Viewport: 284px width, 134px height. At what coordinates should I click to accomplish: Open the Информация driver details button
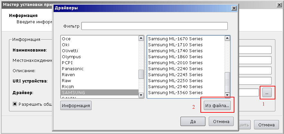(x=76, y=105)
